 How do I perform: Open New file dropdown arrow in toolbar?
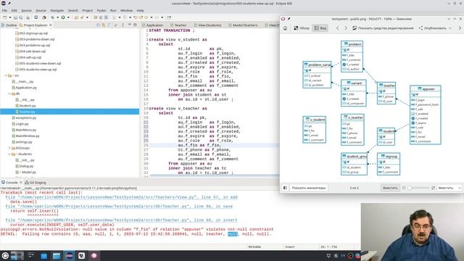tap(9, 17)
